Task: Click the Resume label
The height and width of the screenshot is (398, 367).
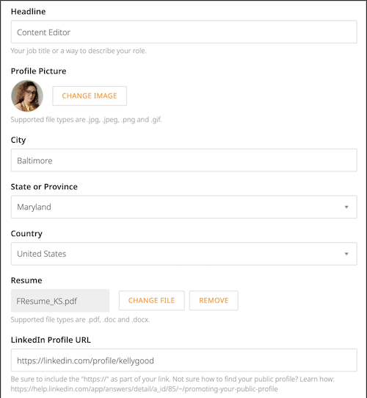Action: 26,280
